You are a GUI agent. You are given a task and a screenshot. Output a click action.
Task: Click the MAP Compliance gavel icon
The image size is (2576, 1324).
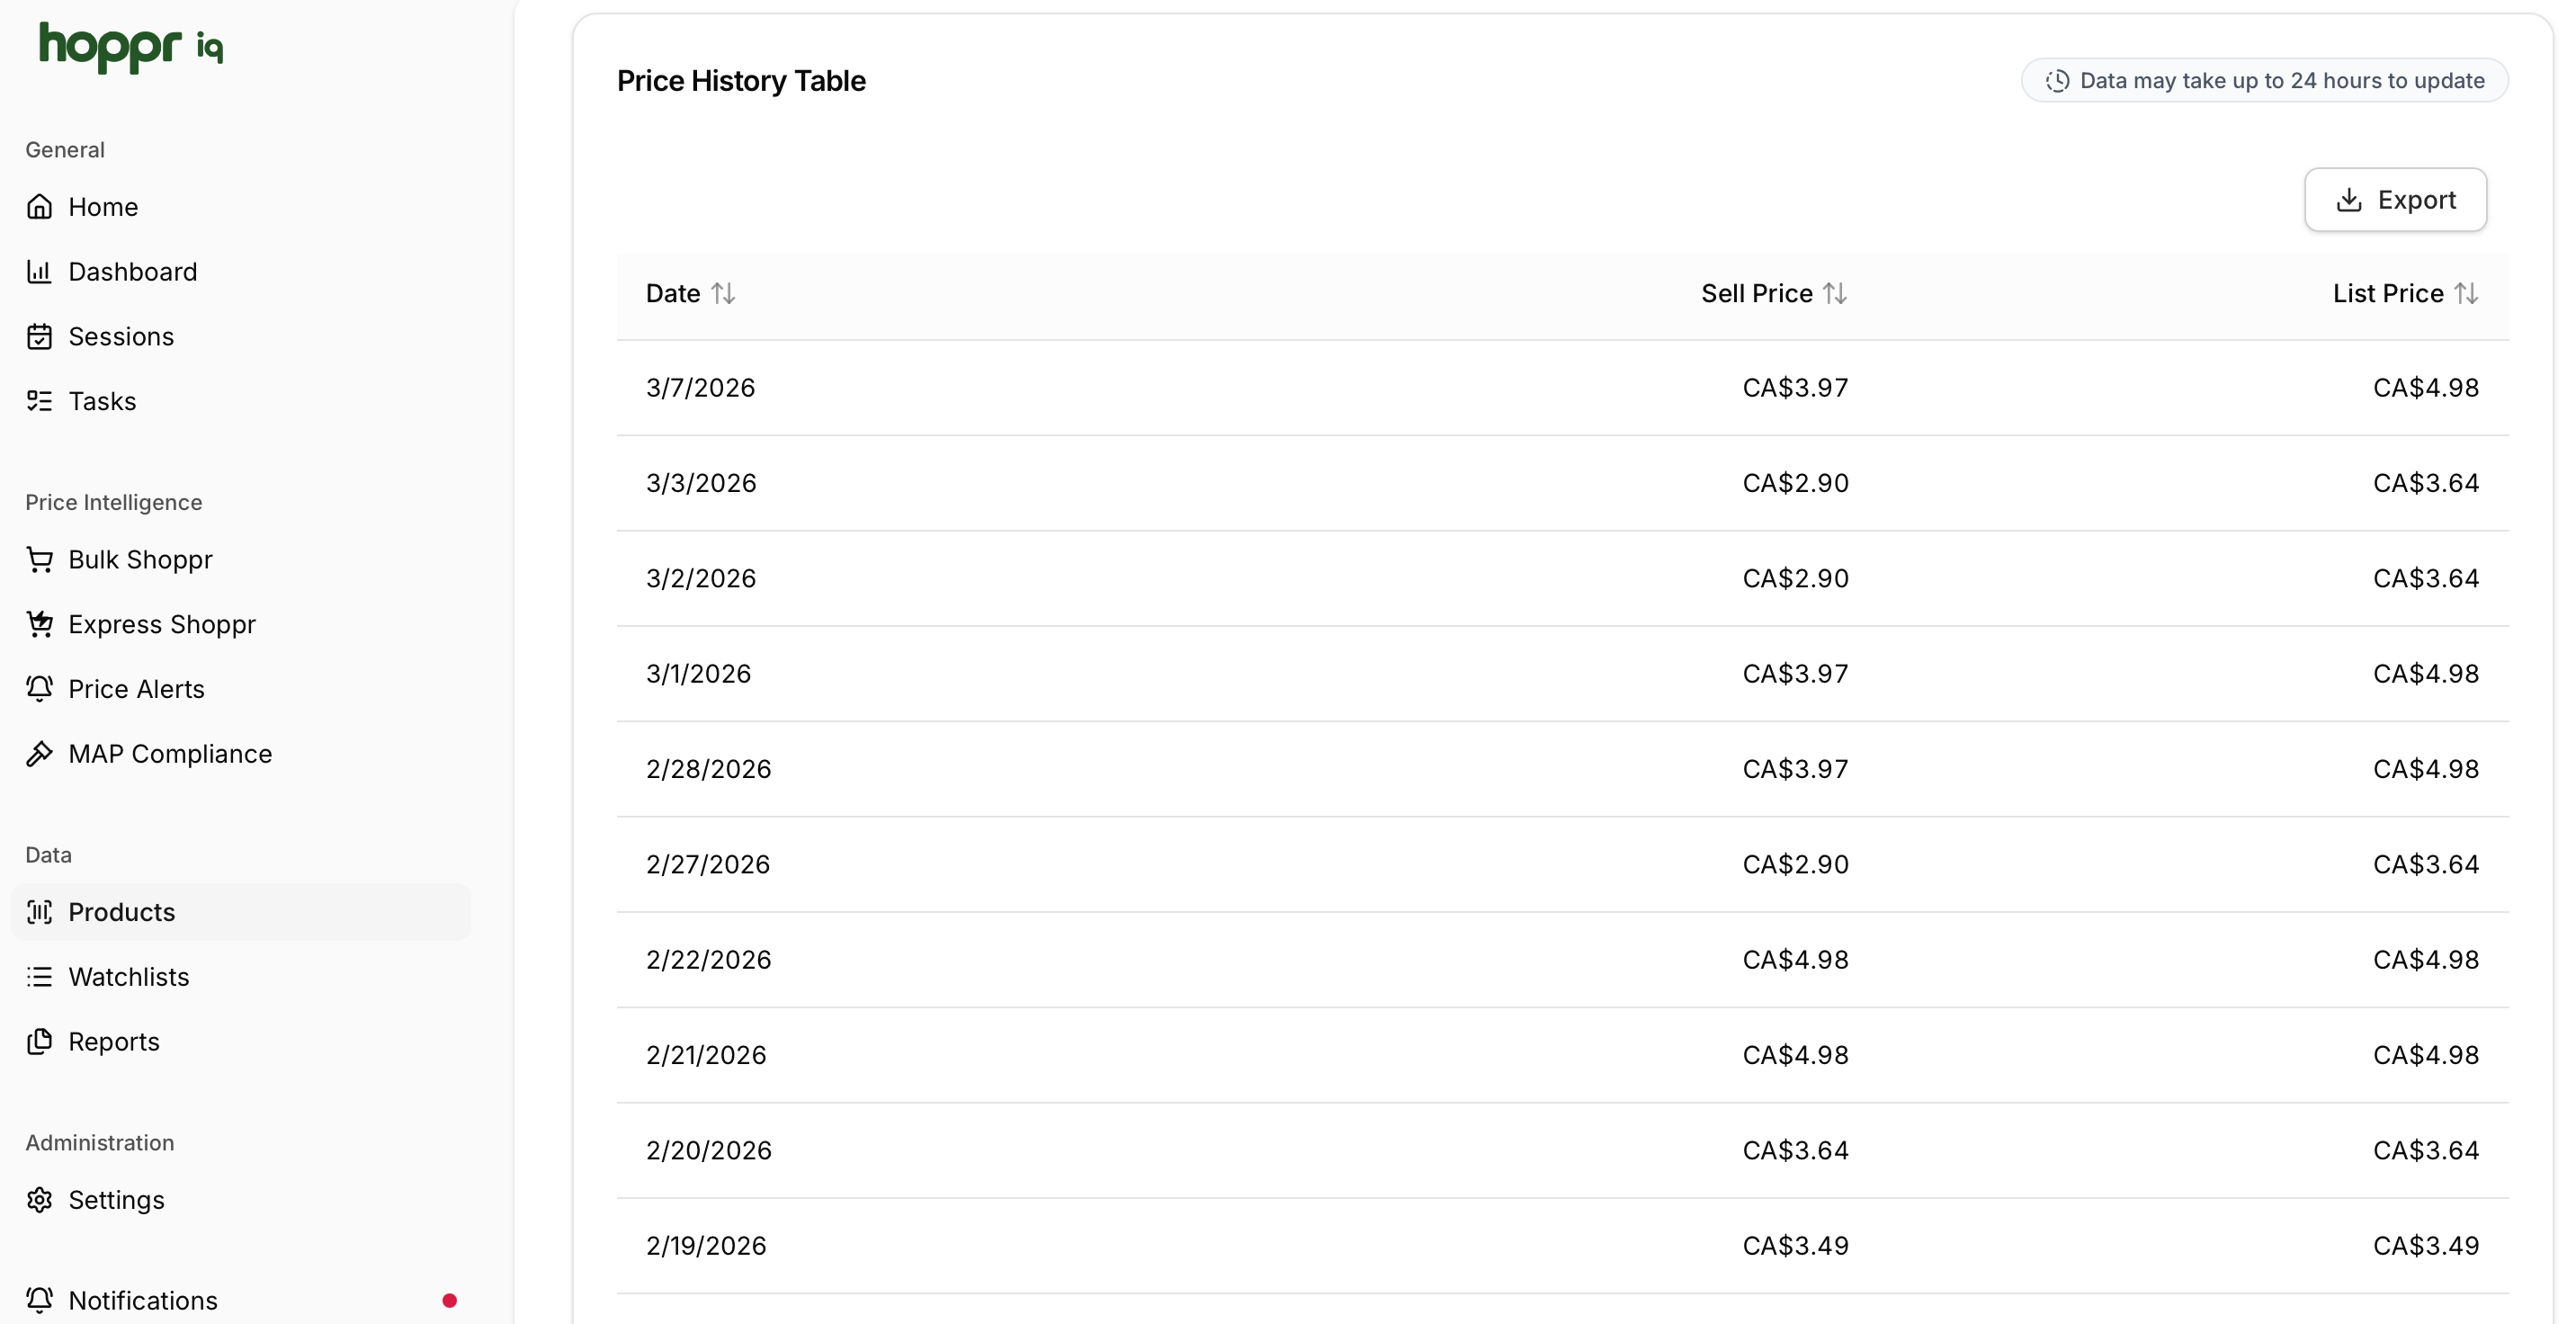39,754
